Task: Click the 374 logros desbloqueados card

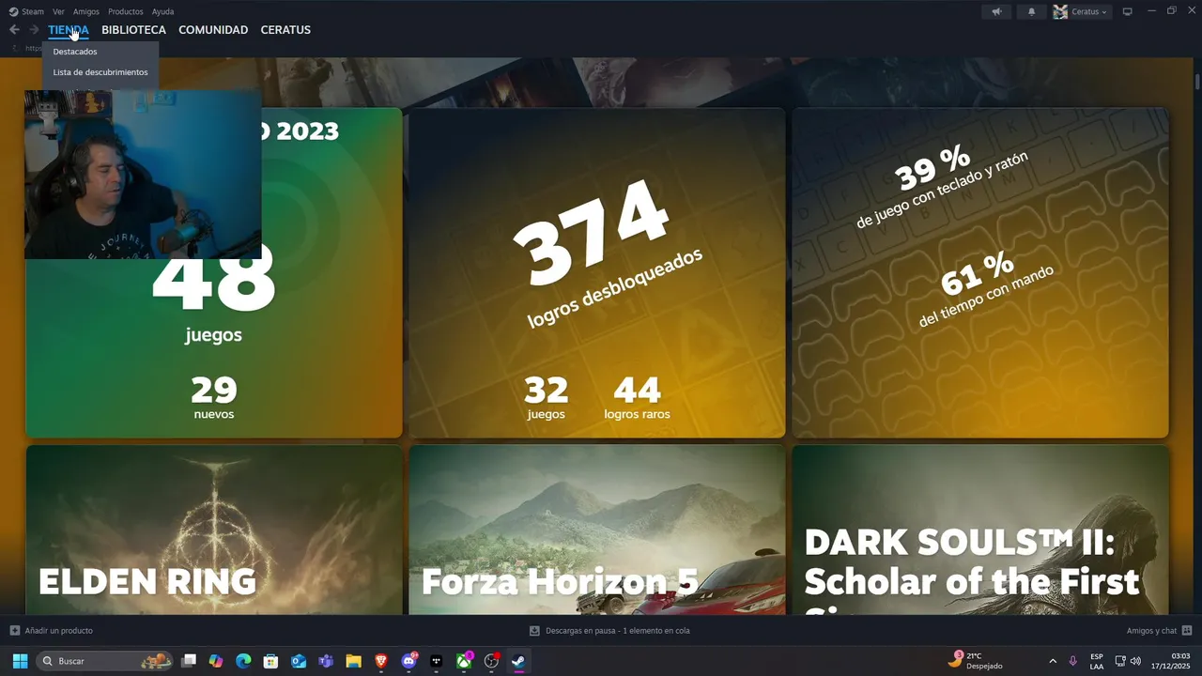Action: [597, 272]
